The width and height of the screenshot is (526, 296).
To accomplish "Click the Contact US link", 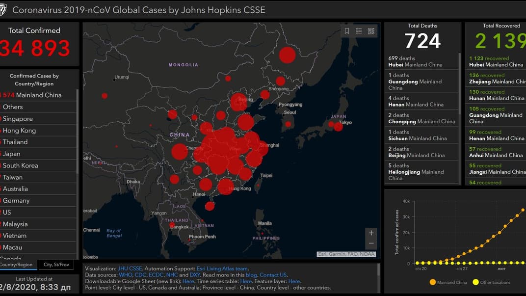I will point(273,275).
